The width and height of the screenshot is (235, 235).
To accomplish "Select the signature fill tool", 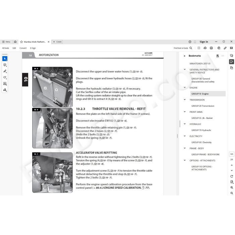I will tap(5, 90).
